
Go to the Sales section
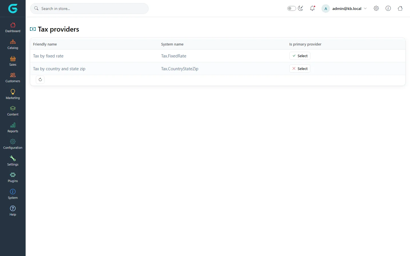[13, 61]
